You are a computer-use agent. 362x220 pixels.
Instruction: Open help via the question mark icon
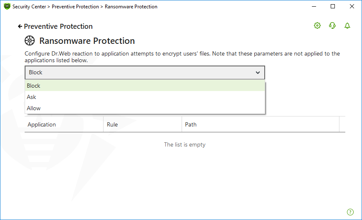350,212
